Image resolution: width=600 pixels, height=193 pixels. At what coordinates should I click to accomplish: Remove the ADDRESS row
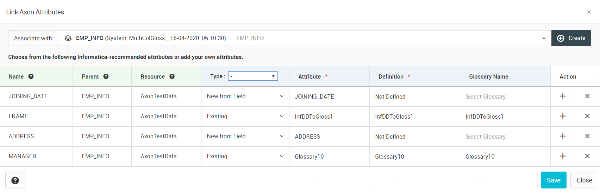pos(587,136)
